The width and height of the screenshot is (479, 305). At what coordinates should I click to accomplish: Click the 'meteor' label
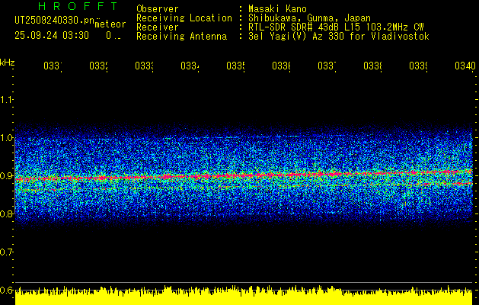[x=110, y=24]
